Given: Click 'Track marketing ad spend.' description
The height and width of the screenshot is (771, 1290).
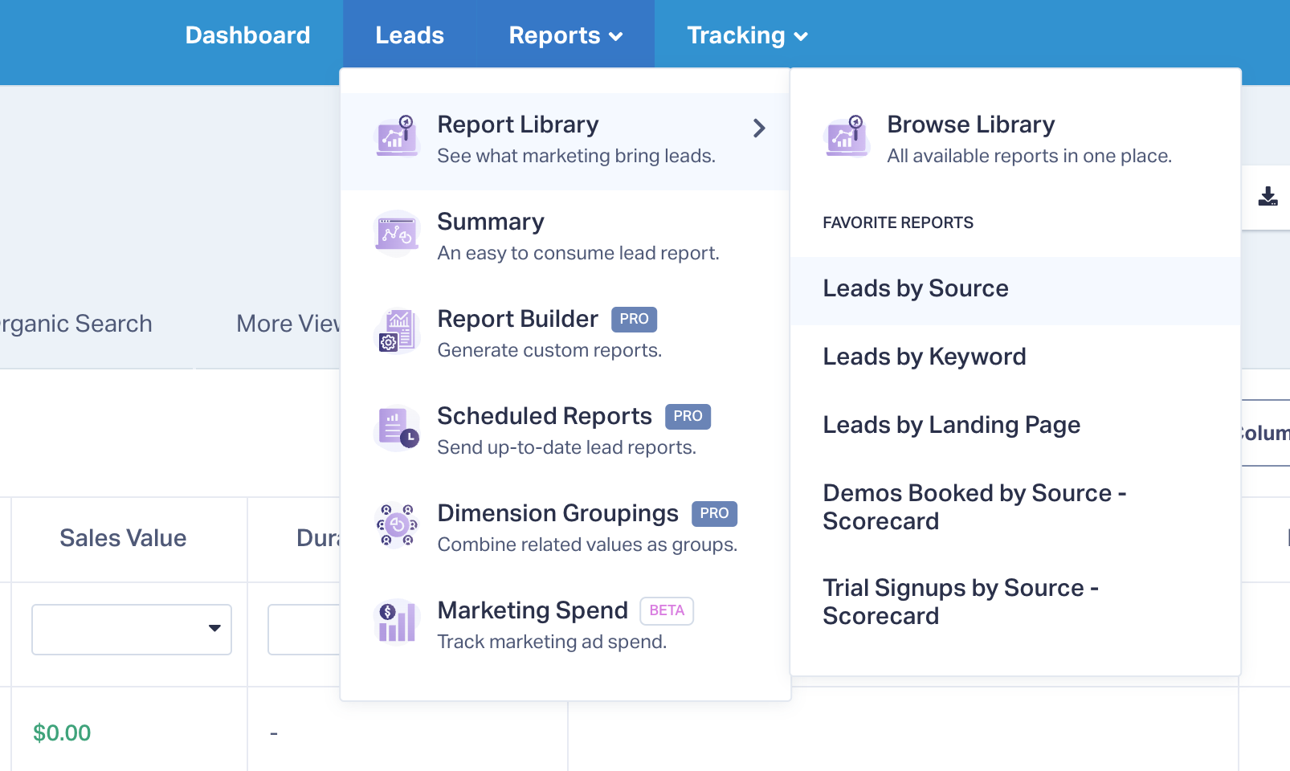Looking at the screenshot, I should click(552, 642).
